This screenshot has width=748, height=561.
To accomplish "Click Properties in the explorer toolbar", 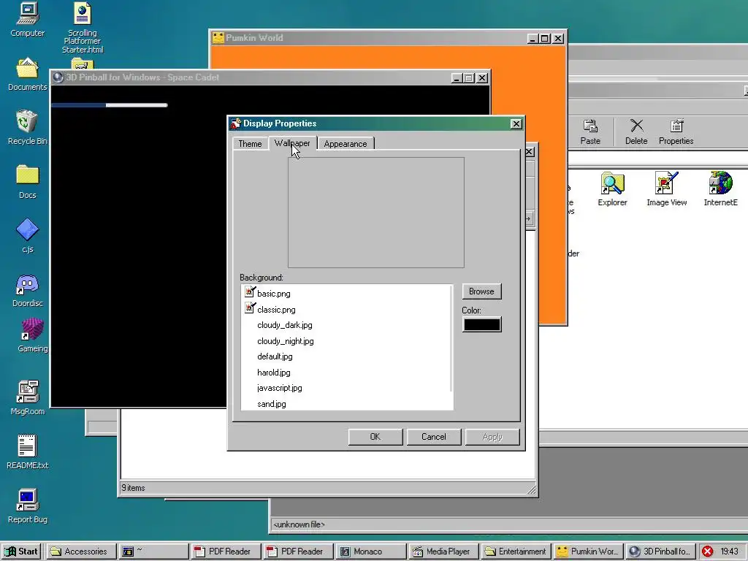I will pyautogui.click(x=676, y=132).
